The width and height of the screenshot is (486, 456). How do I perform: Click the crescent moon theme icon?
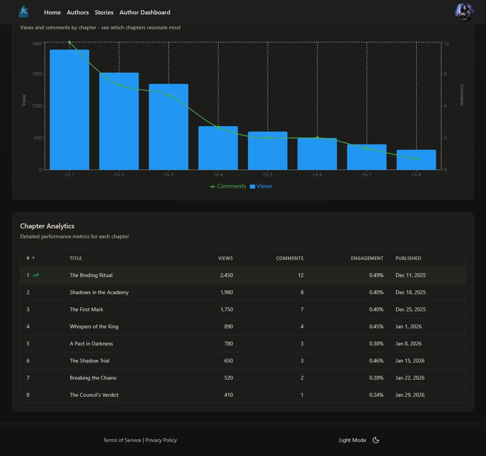(376, 440)
